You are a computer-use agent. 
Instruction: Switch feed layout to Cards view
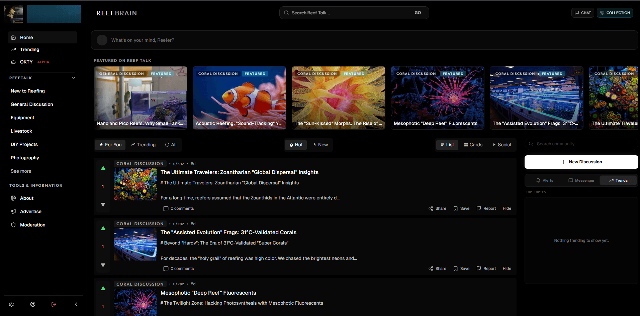click(x=473, y=145)
